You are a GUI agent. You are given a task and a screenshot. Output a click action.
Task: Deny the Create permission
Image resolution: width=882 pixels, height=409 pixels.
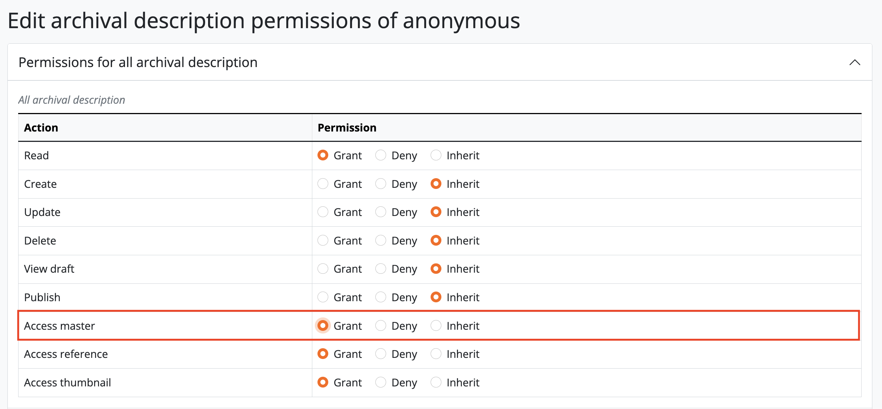tap(381, 184)
